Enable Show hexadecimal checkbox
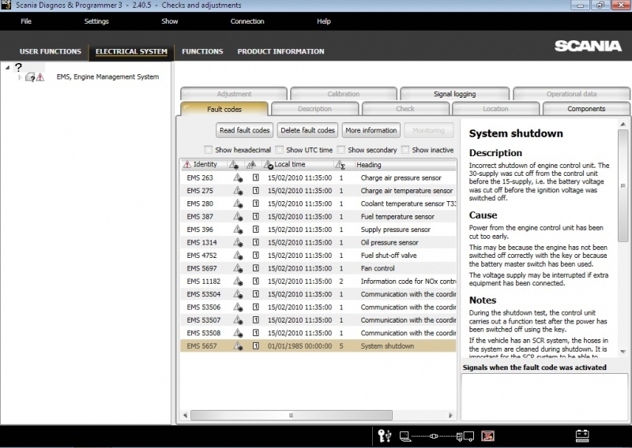Viewport: 632px width, 448px height. coord(208,150)
